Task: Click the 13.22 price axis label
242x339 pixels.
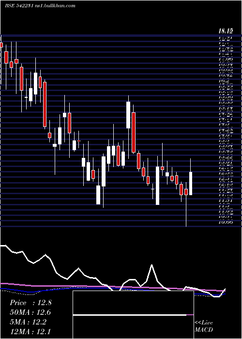Action: (226, 156)
